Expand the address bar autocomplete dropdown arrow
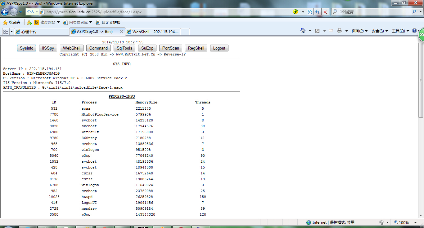Screen dimensions: 424x228 pos(303,12)
